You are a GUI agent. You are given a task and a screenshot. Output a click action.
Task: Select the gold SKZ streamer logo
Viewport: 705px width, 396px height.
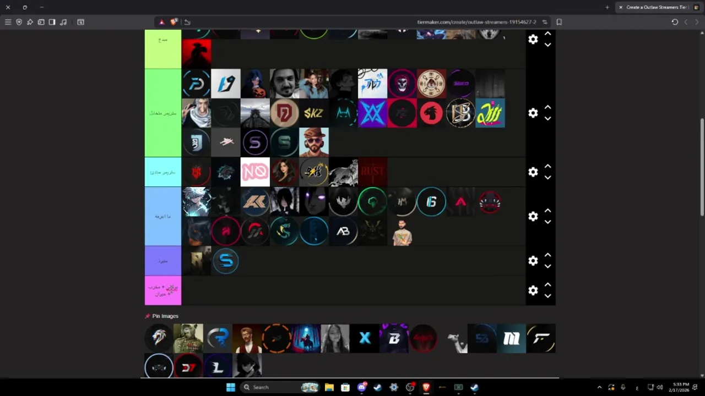[x=314, y=113]
